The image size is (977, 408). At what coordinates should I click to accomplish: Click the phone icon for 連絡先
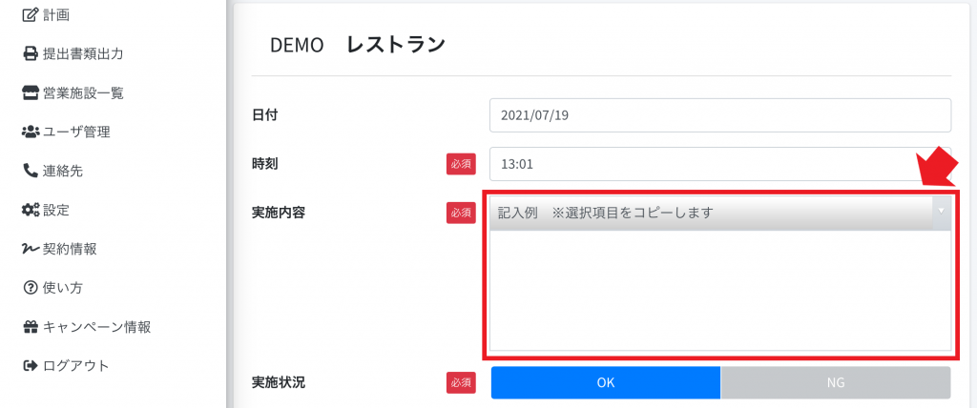pyautogui.click(x=30, y=171)
